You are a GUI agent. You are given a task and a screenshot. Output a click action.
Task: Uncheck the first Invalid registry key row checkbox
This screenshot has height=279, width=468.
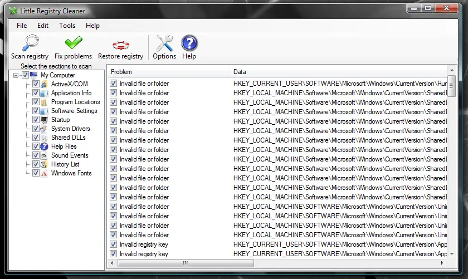113,244
